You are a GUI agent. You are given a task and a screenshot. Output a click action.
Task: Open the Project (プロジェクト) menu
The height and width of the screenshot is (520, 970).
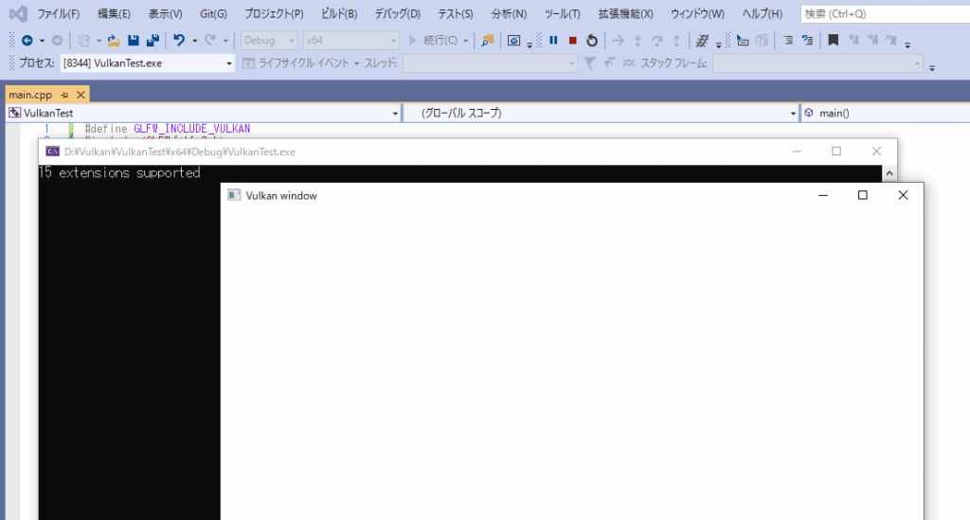click(274, 13)
